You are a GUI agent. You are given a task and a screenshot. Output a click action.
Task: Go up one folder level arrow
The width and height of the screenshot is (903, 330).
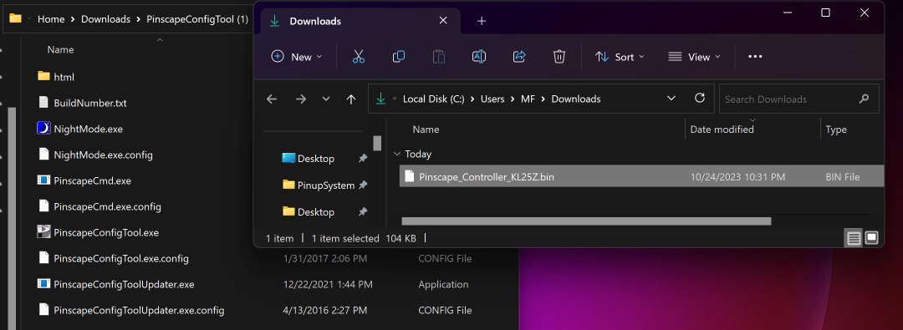pos(350,99)
